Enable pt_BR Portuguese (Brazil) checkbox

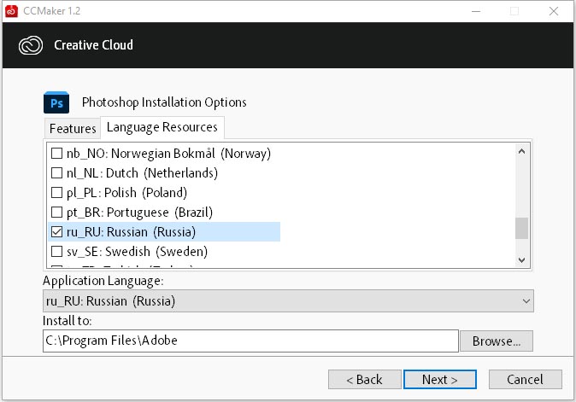click(56, 212)
